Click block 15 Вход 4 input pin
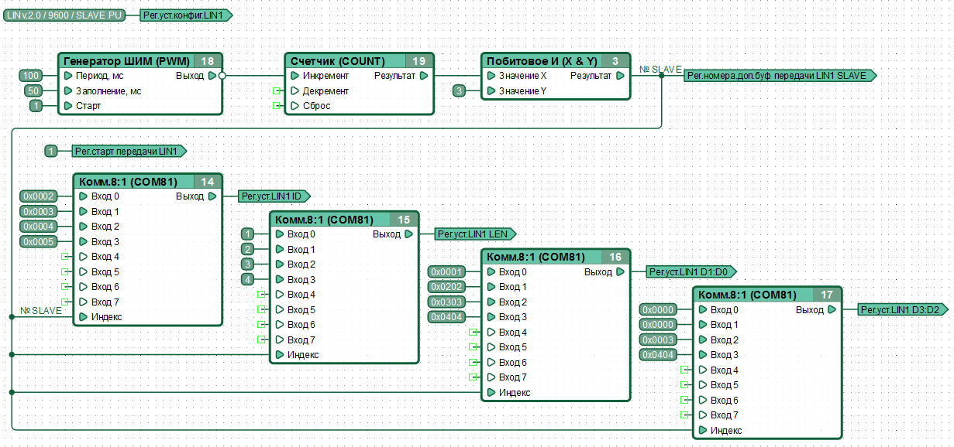This screenshot has height=447, width=954. 279,295
